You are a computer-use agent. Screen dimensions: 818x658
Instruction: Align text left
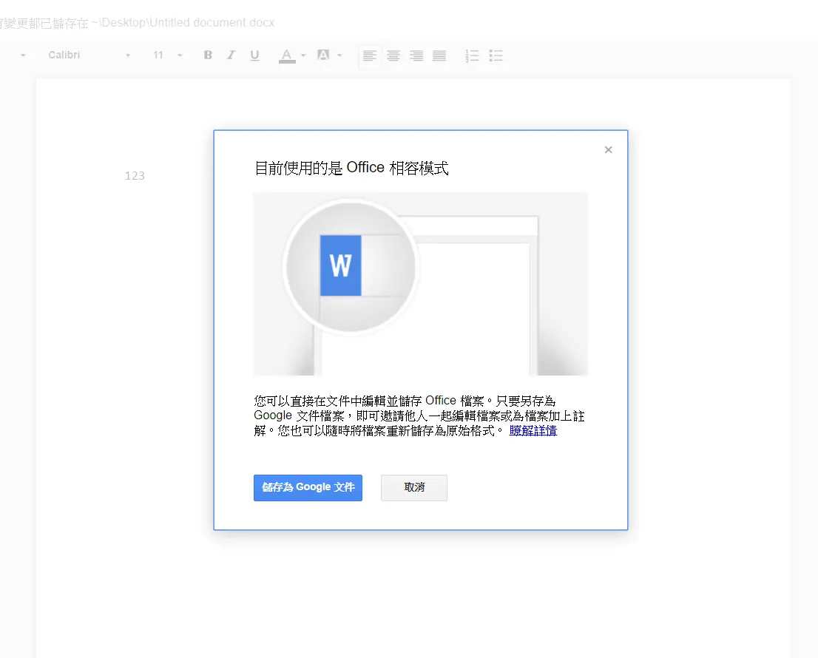(369, 55)
